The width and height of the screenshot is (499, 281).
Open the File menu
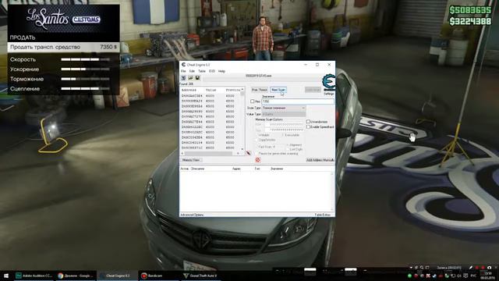183,71
